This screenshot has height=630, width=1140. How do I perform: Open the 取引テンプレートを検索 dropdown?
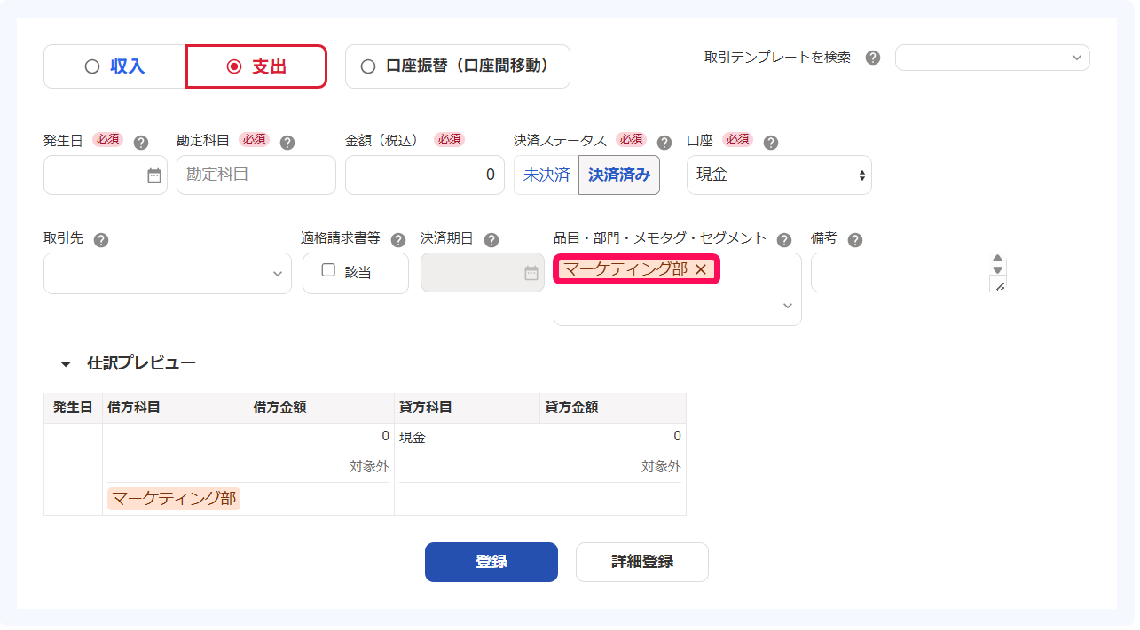pyautogui.click(x=992, y=58)
